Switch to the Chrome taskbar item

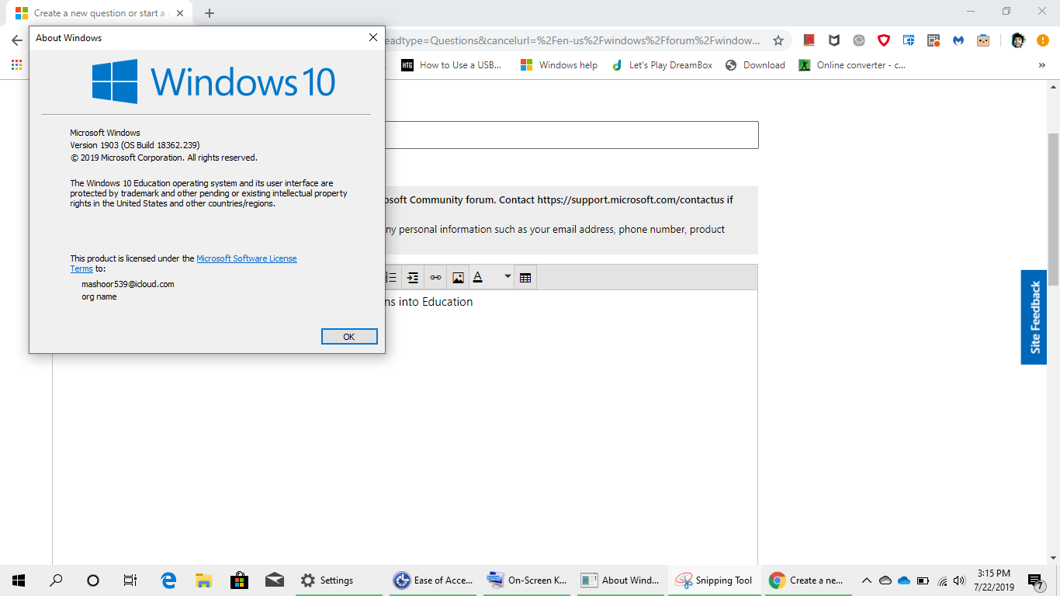(809, 580)
